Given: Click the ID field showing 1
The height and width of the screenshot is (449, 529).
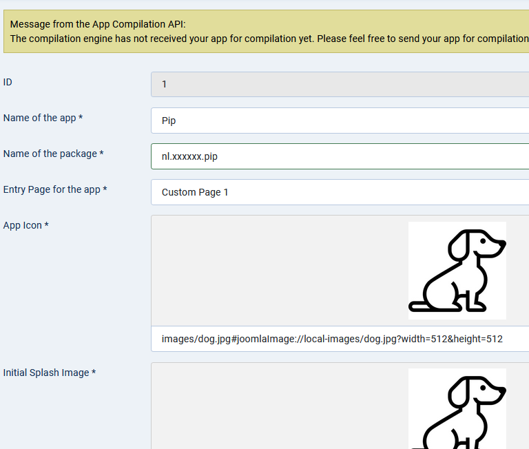Looking at the screenshot, I should pos(340,84).
